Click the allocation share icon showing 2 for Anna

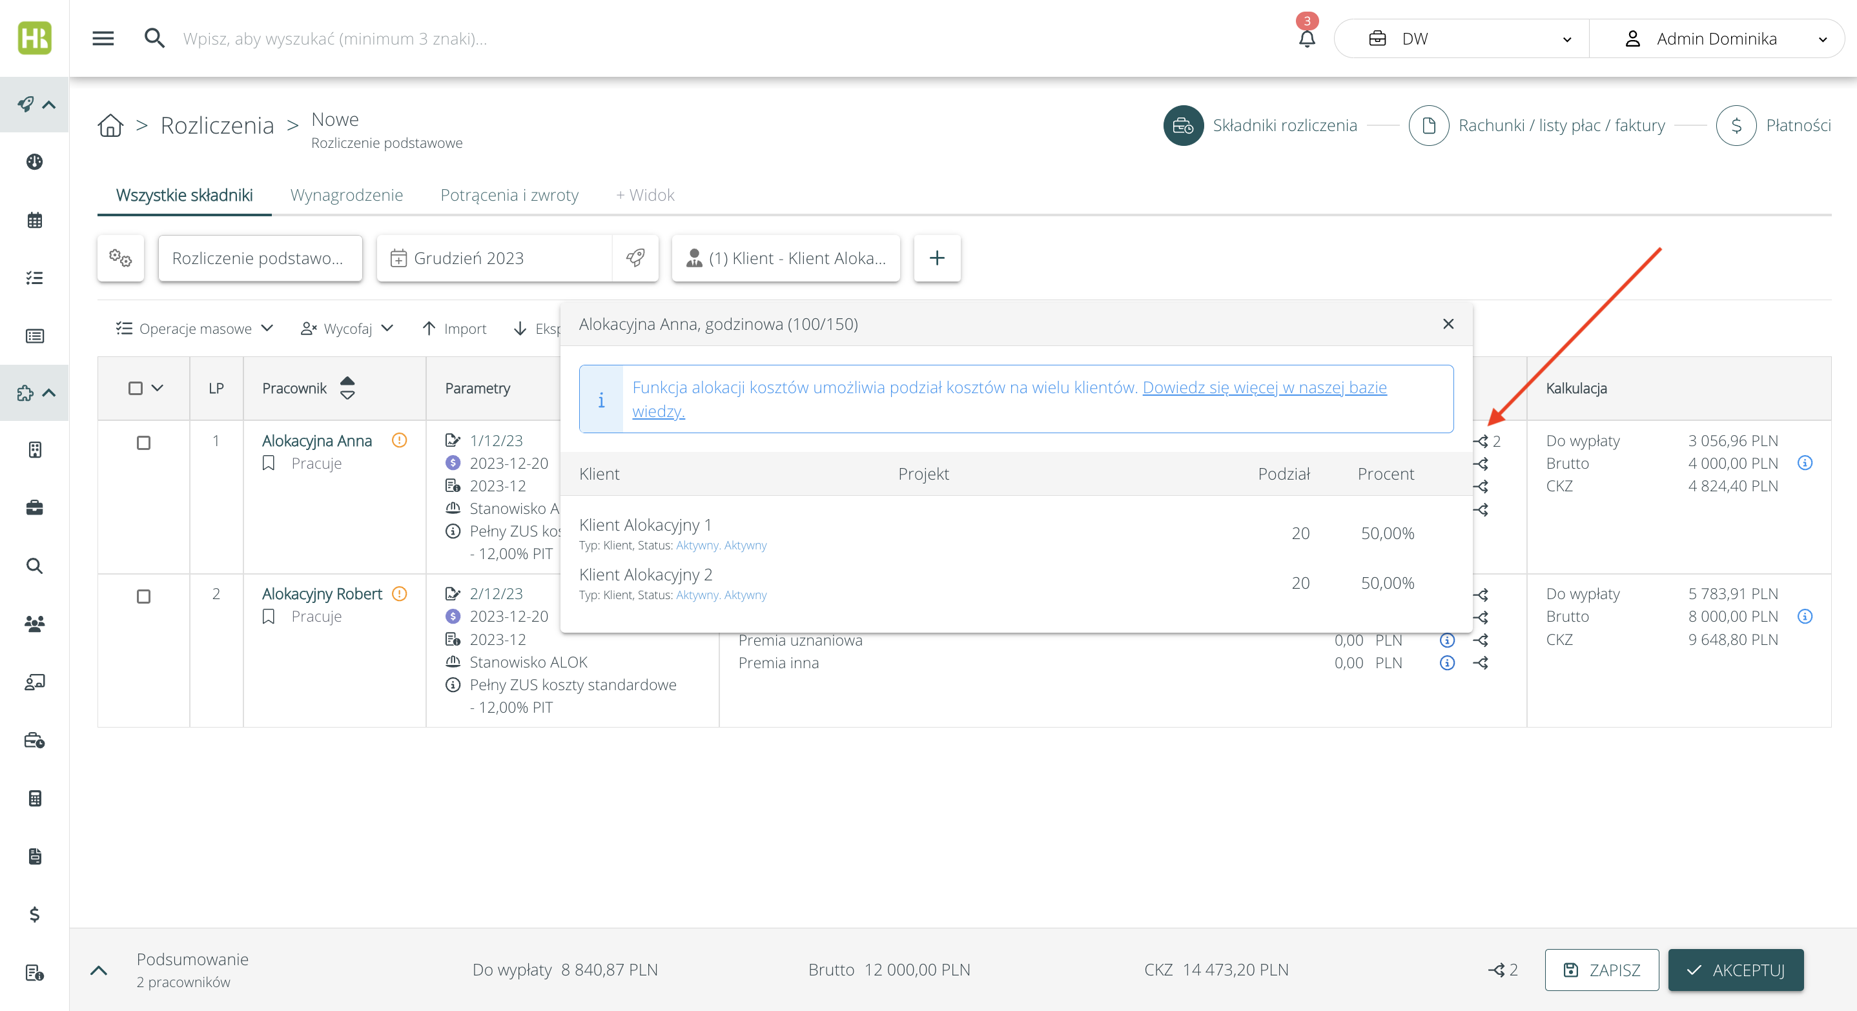[x=1481, y=441]
